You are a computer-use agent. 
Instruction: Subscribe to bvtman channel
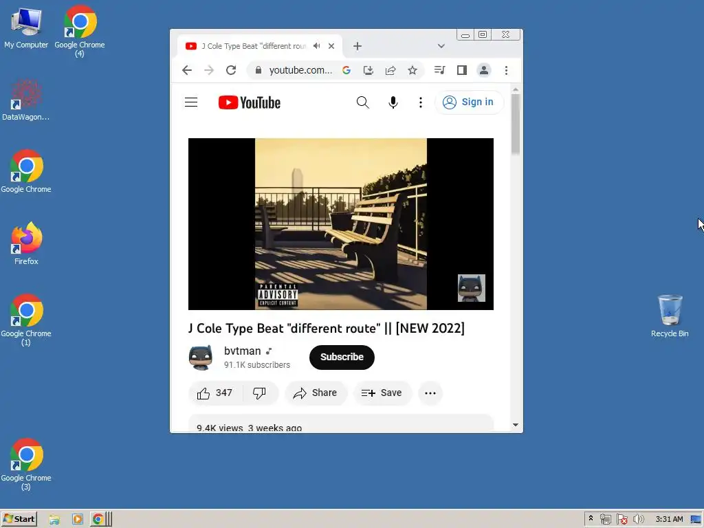tap(342, 357)
